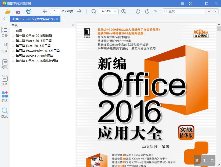Viewport: 221px width, 167px height.
Task: Zoom in with the plus magnifier
Action: 124,11
